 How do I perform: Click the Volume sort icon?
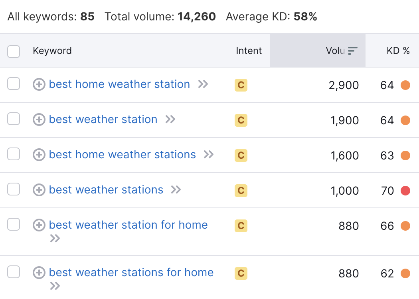pyautogui.click(x=352, y=51)
